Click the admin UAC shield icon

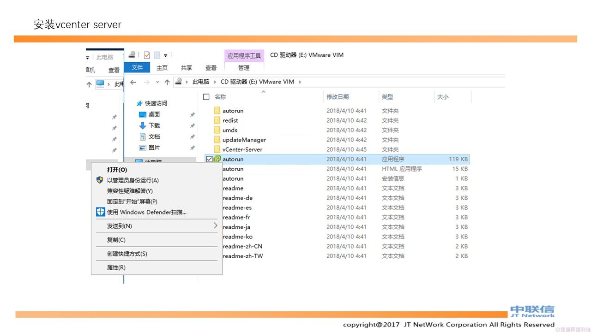99,180
